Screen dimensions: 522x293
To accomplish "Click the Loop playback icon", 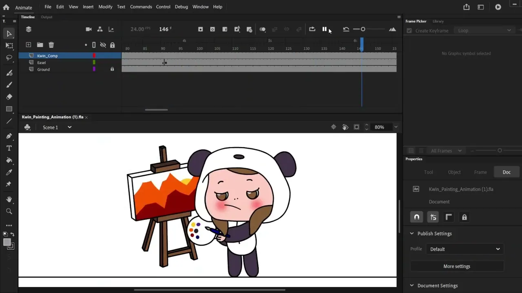I will 312,29.
